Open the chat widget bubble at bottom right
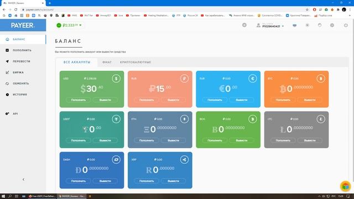 click(x=345, y=186)
